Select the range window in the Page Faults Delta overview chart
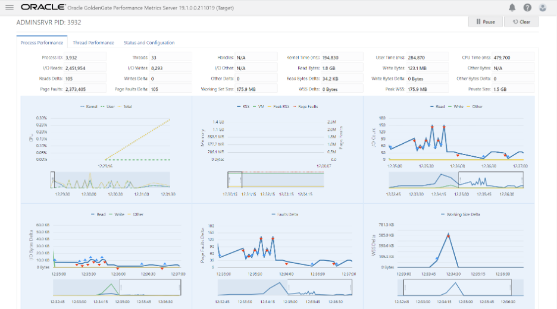The height and width of the screenshot is (309, 557). tap(320, 288)
